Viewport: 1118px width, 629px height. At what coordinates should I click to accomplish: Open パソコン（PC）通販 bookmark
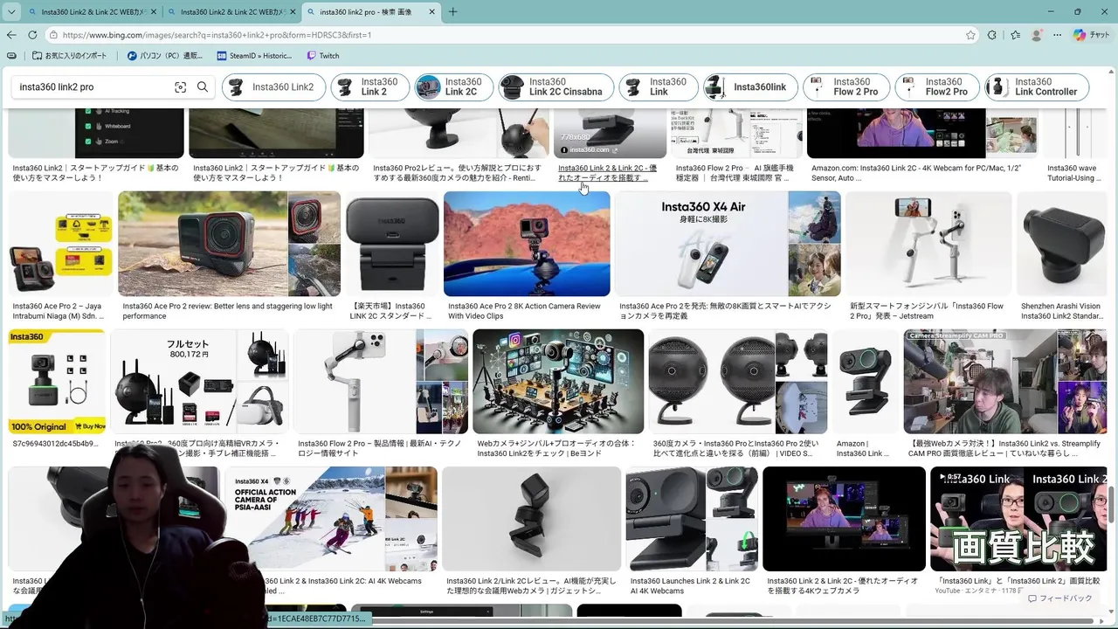pyautogui.click(x=165, y=56)
